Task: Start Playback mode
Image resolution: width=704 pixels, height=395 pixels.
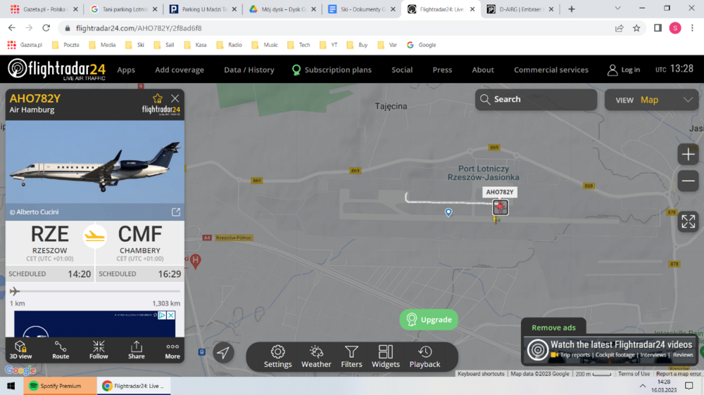Action: [425, 356]
